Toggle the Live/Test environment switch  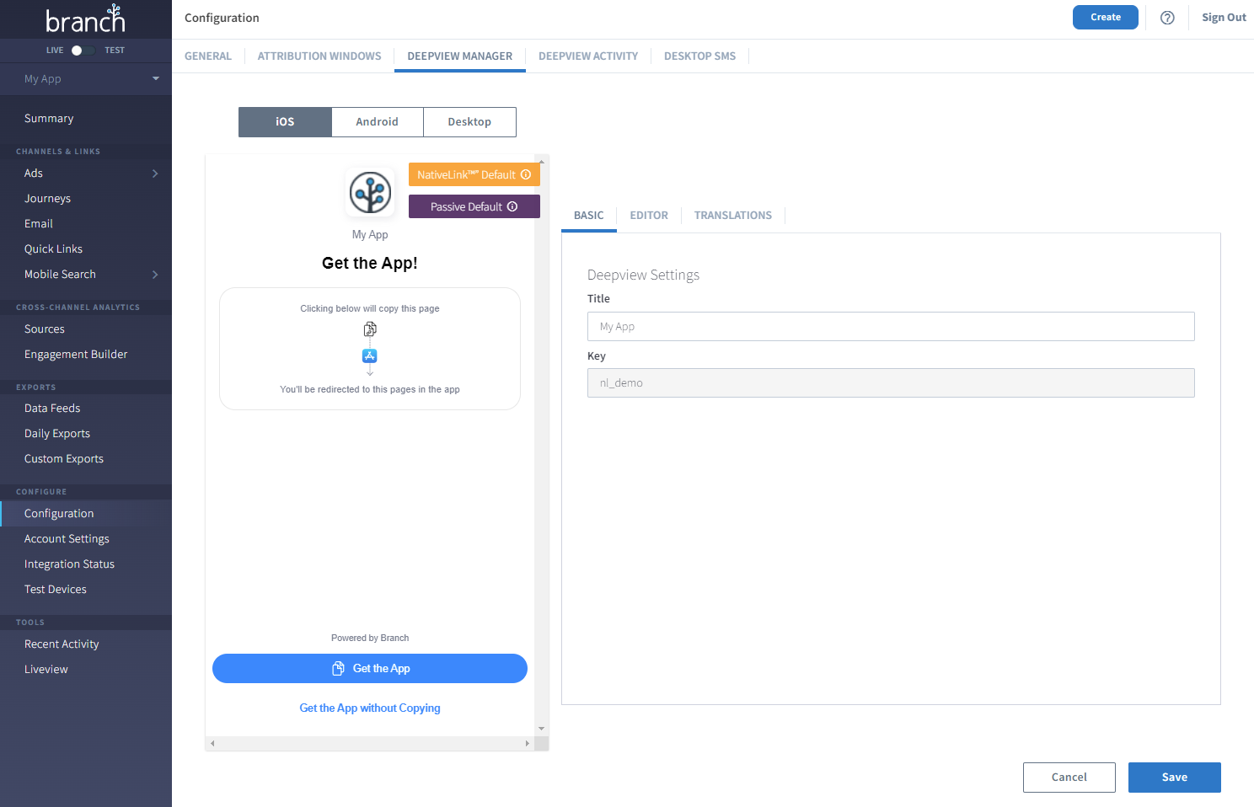pos(82,51)
